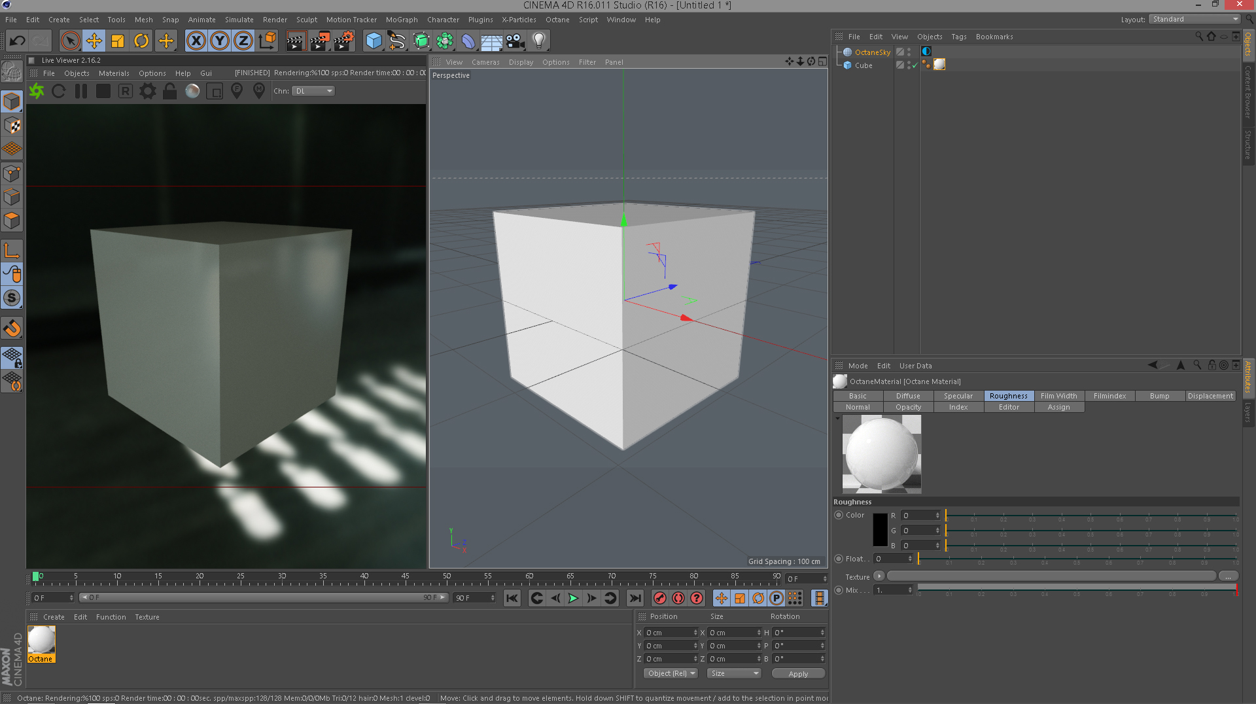Viewport: 1256px width, 704px height.
Task: Open the MoGraph menu
Action: pyautogui.click(x=401, y=20)
